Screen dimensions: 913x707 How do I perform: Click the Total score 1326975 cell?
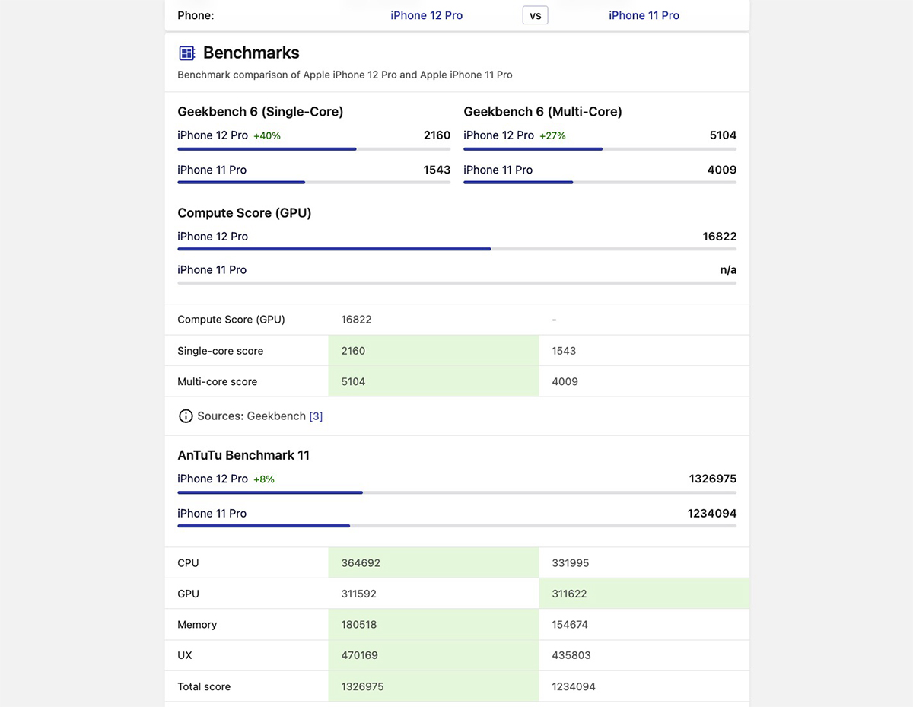(362, 686)
